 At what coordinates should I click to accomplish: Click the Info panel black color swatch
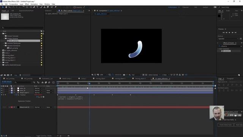(219, 16)
